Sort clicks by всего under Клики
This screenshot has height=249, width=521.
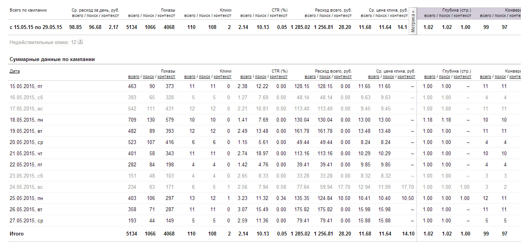pos(190,76)
